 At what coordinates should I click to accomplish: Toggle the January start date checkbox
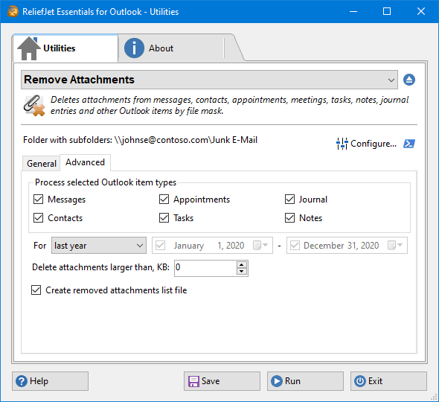[x=160, y=246]
